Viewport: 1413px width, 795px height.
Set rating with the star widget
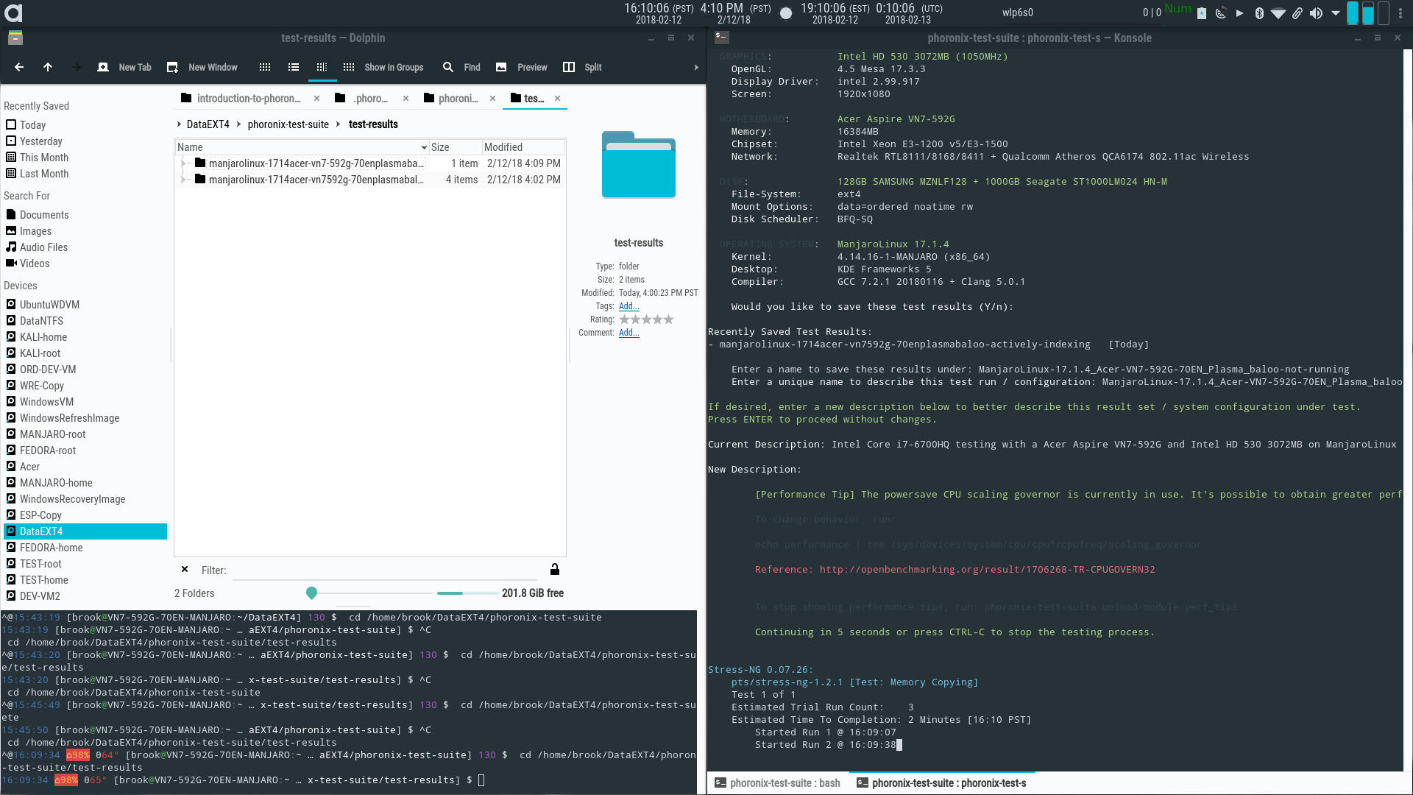click(646, 319)
